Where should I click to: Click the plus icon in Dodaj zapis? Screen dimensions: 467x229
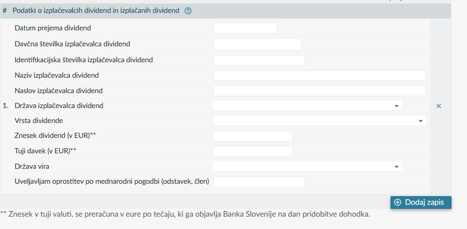click(398, 202)
